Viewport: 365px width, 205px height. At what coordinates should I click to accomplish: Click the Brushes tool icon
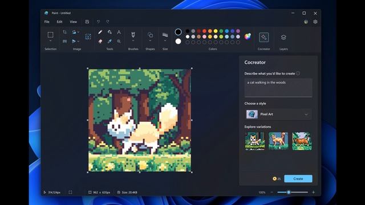pos(133,35)
